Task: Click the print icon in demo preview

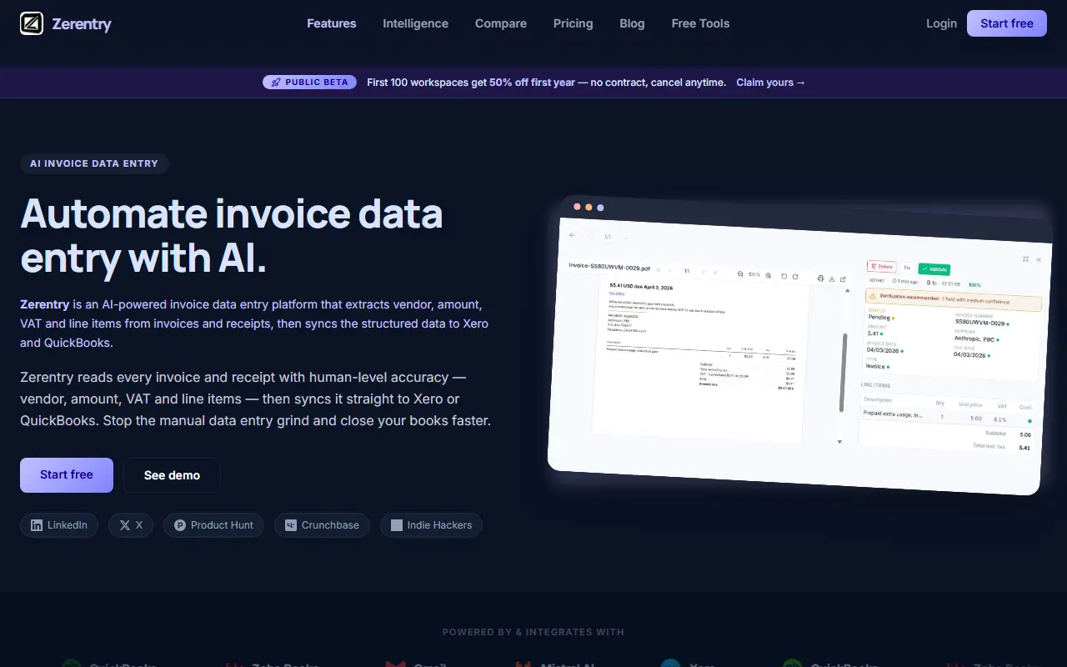Action: (x=820, y=278)
